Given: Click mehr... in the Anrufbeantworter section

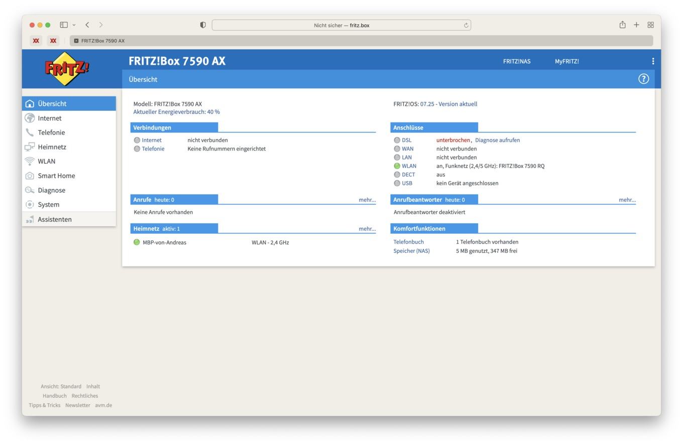Looking at the screenshot, I should coord(627,200).
